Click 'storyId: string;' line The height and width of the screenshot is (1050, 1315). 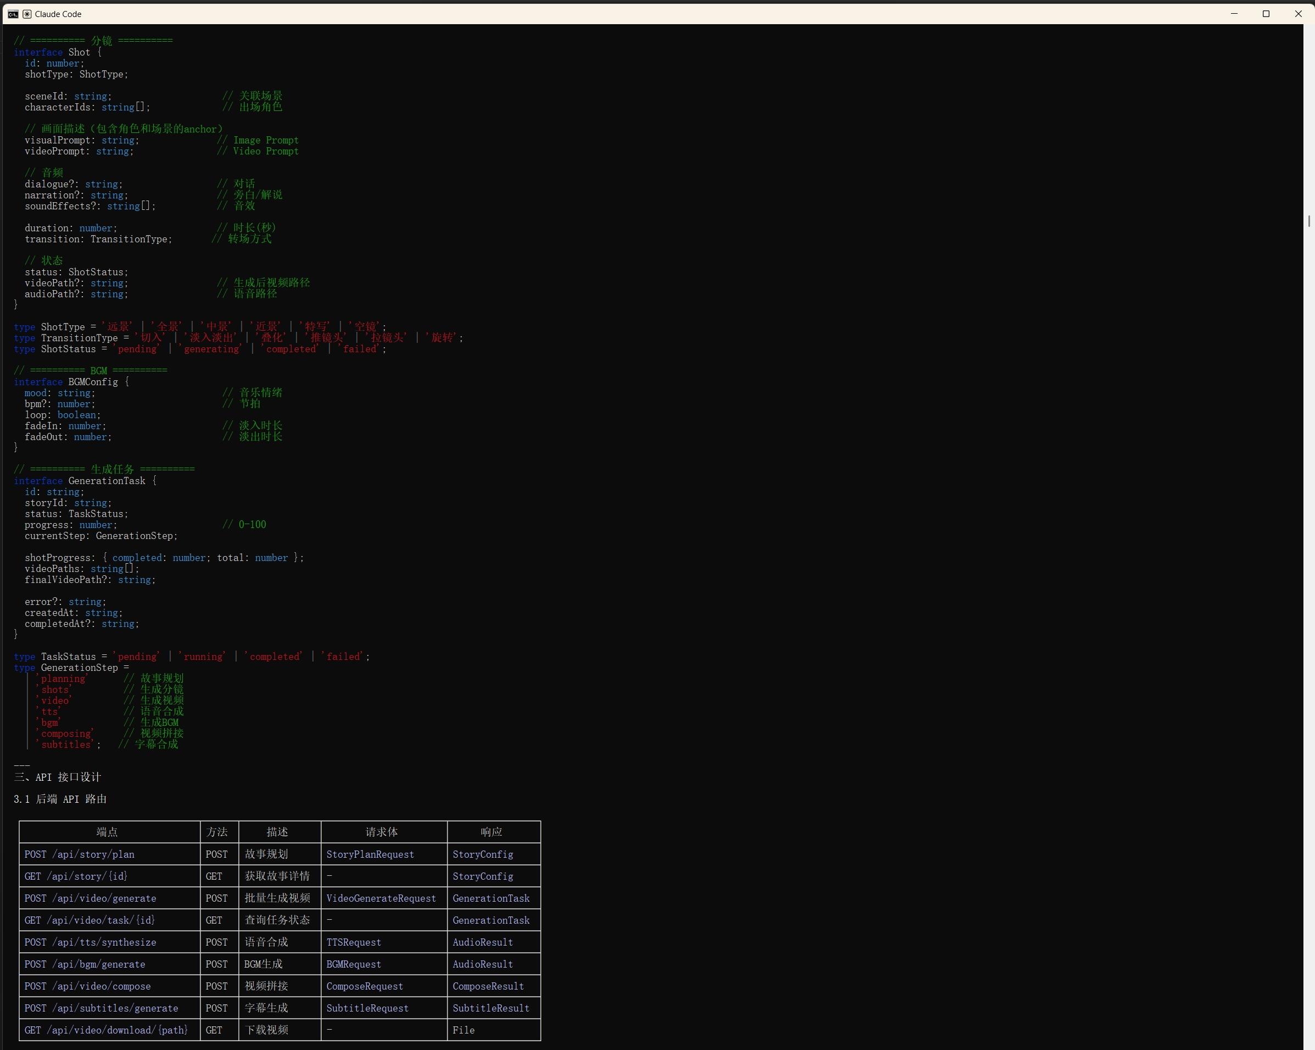pyautogui.click(x=68, y=503)
